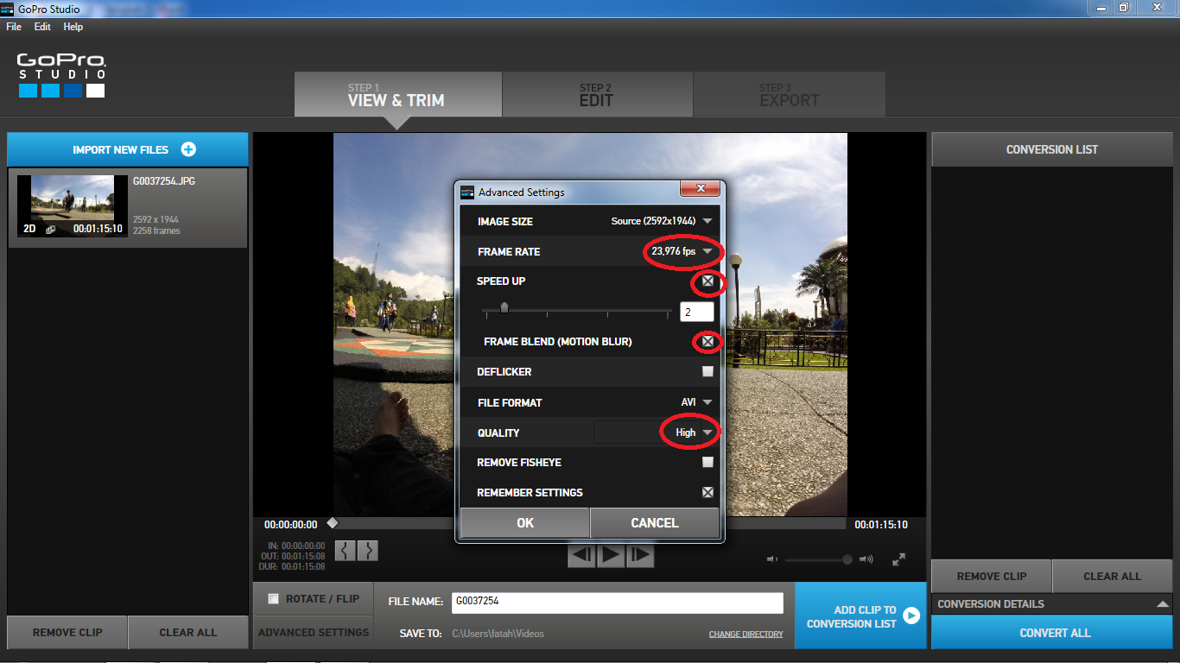Screen dimensions: 1180x663
Task: Click Import New Files button
Action: [127, 149]
